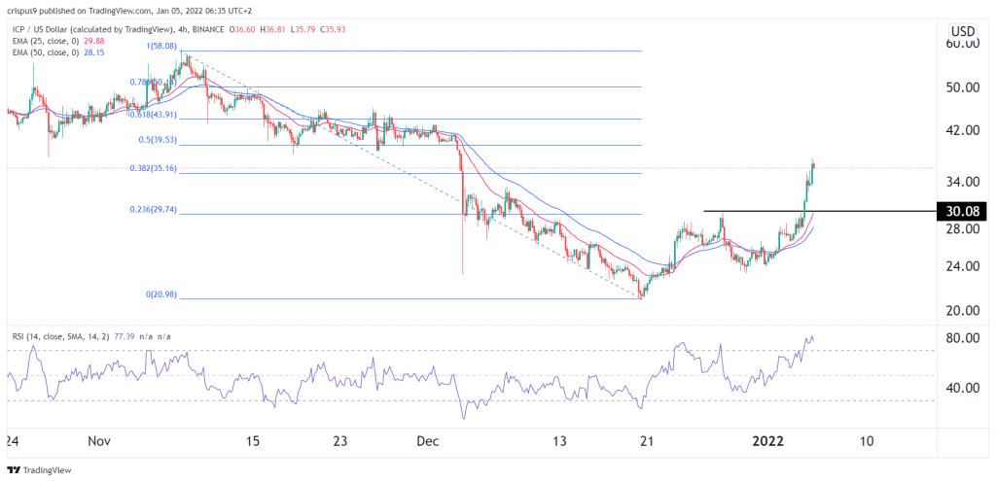This screenshot has height=482, width=996.
Task: Click the 28.00 price axis label
Action: (963, 229)
